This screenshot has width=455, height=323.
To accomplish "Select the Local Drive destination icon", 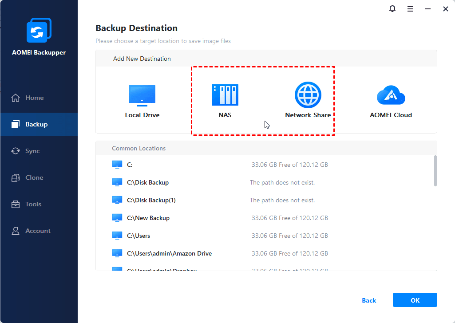I will (x=142, y=95).
